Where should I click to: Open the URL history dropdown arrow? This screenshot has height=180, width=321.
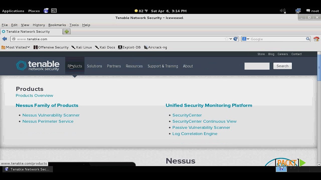click(231, 39)
